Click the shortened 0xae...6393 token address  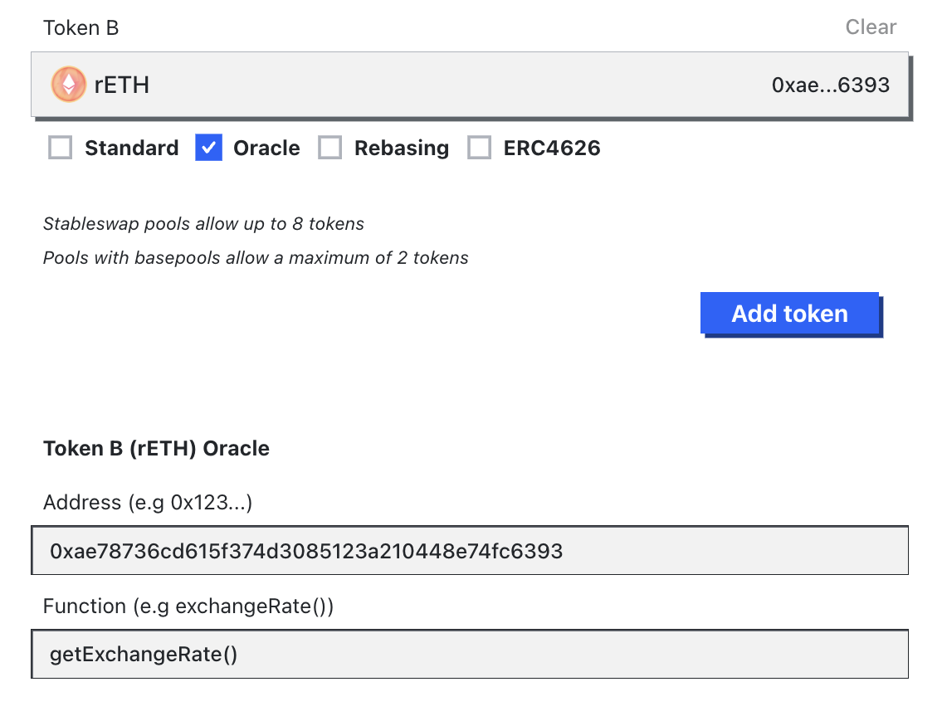point(830,85)
